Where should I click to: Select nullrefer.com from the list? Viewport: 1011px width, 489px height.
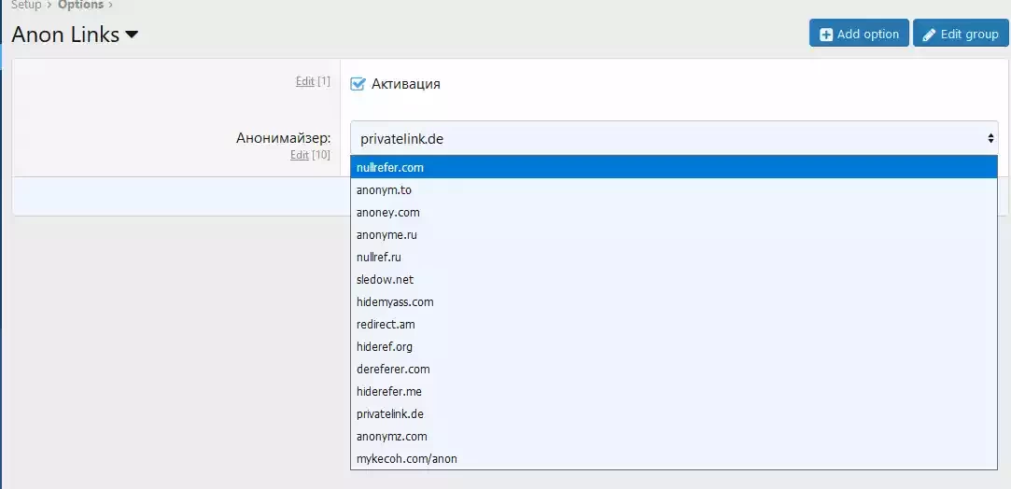point(674,167)
